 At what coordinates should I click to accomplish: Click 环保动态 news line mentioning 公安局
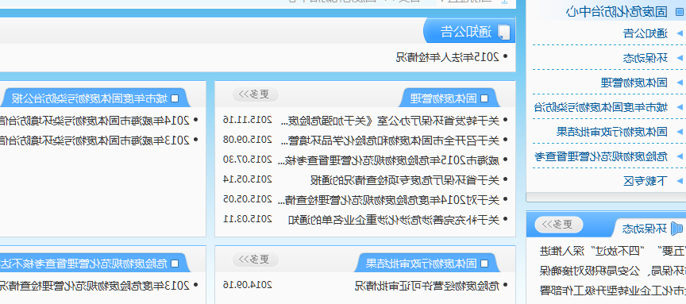tap(612, 271)
